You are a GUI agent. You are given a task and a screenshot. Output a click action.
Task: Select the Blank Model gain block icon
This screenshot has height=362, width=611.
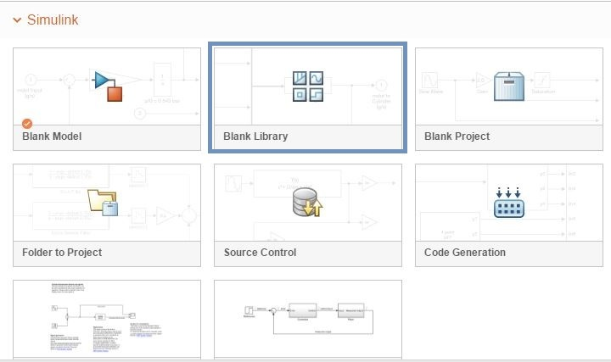108,86
